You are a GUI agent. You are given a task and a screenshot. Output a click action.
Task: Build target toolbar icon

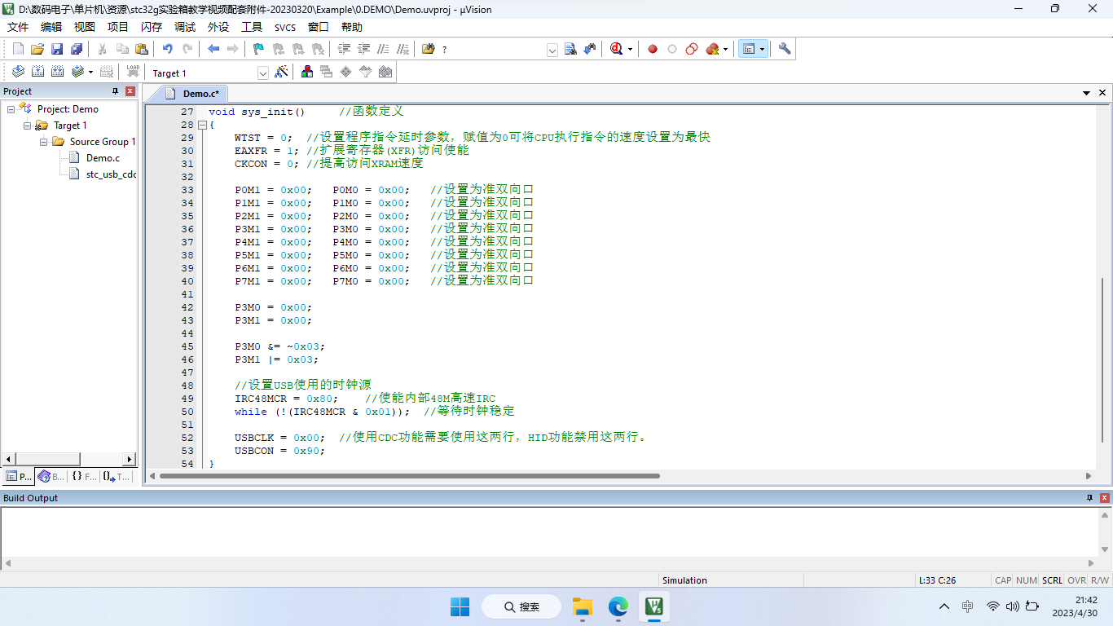pos(37,72)
